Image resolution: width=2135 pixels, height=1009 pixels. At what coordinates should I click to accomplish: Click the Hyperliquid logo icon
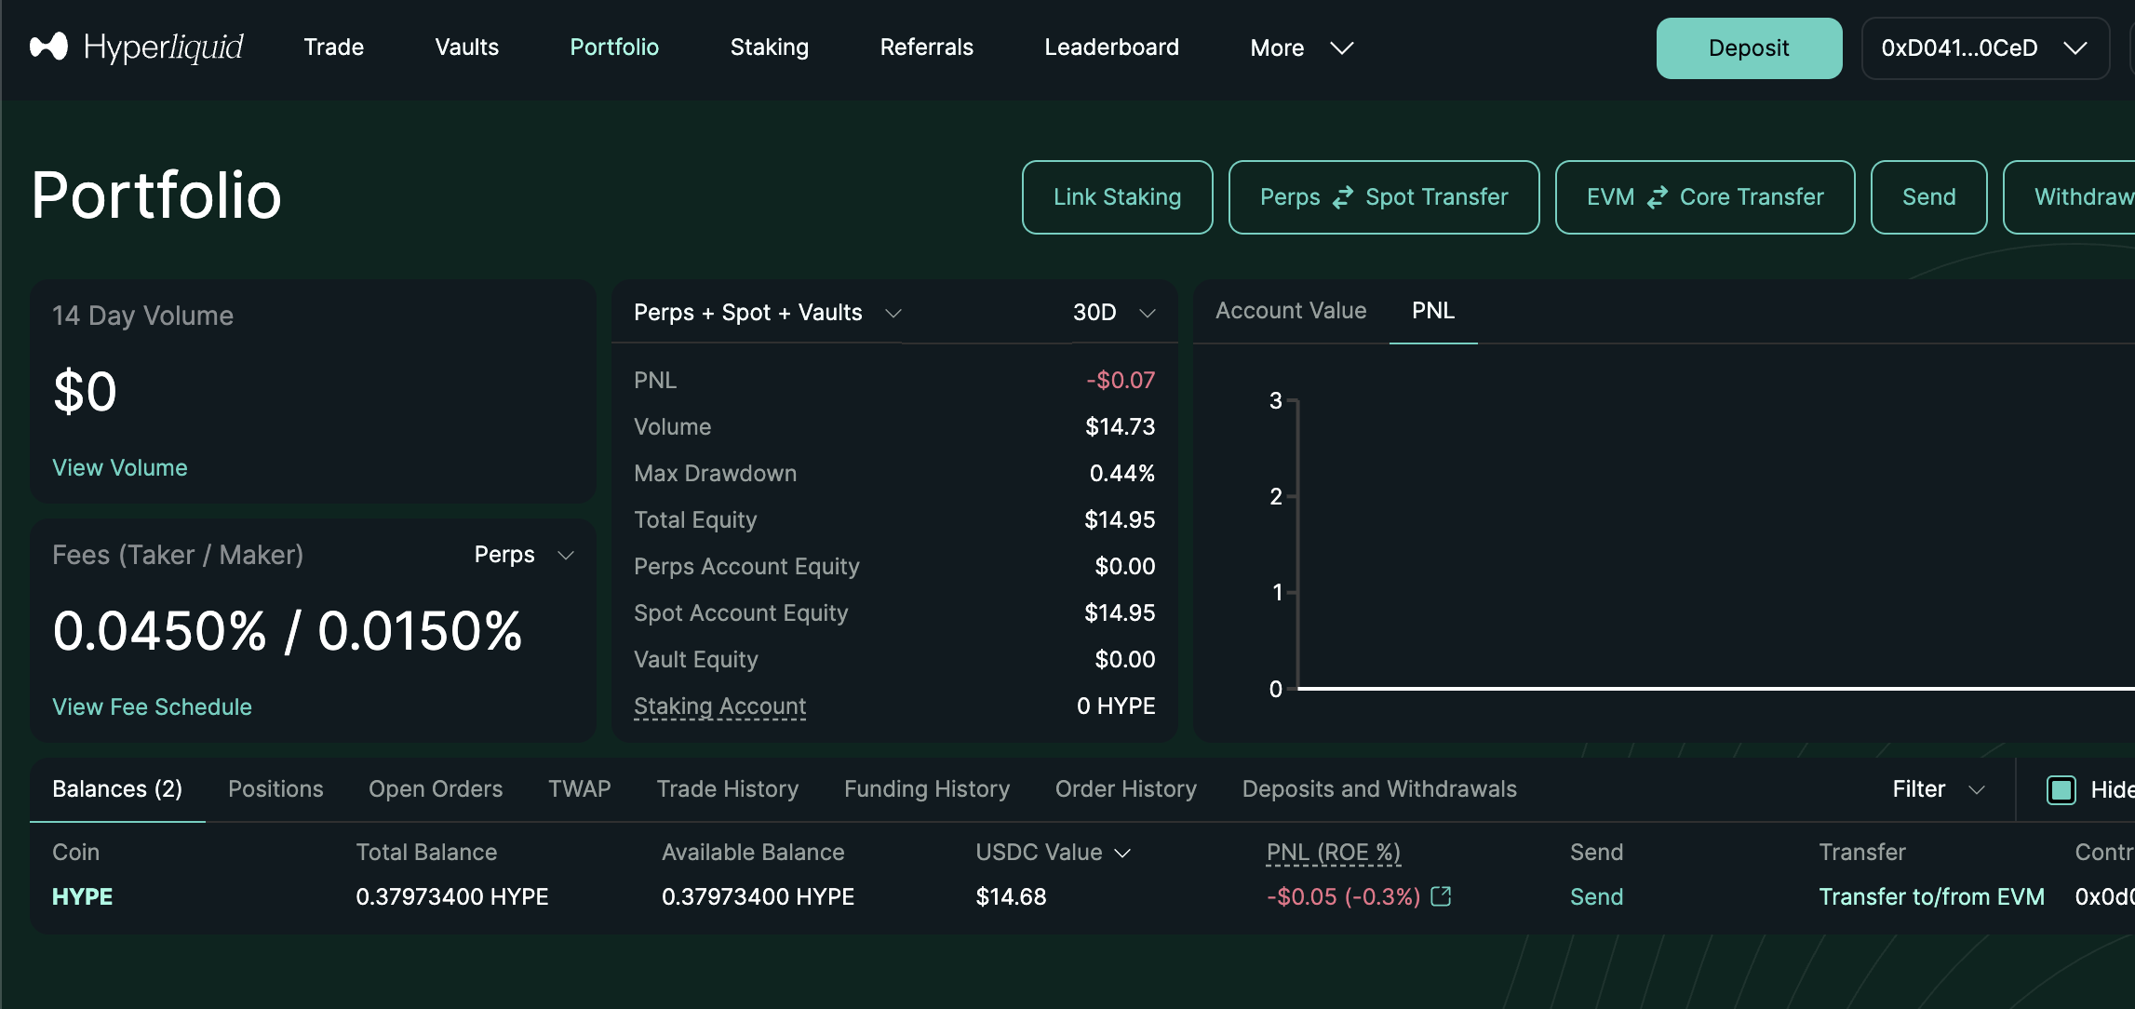(48, 47)
